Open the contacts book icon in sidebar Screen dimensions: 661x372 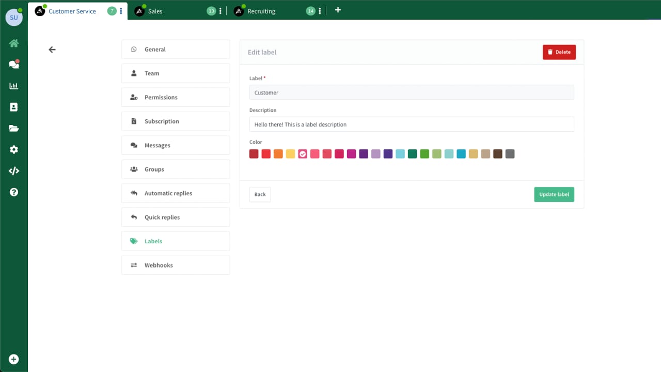click(14, 107)
